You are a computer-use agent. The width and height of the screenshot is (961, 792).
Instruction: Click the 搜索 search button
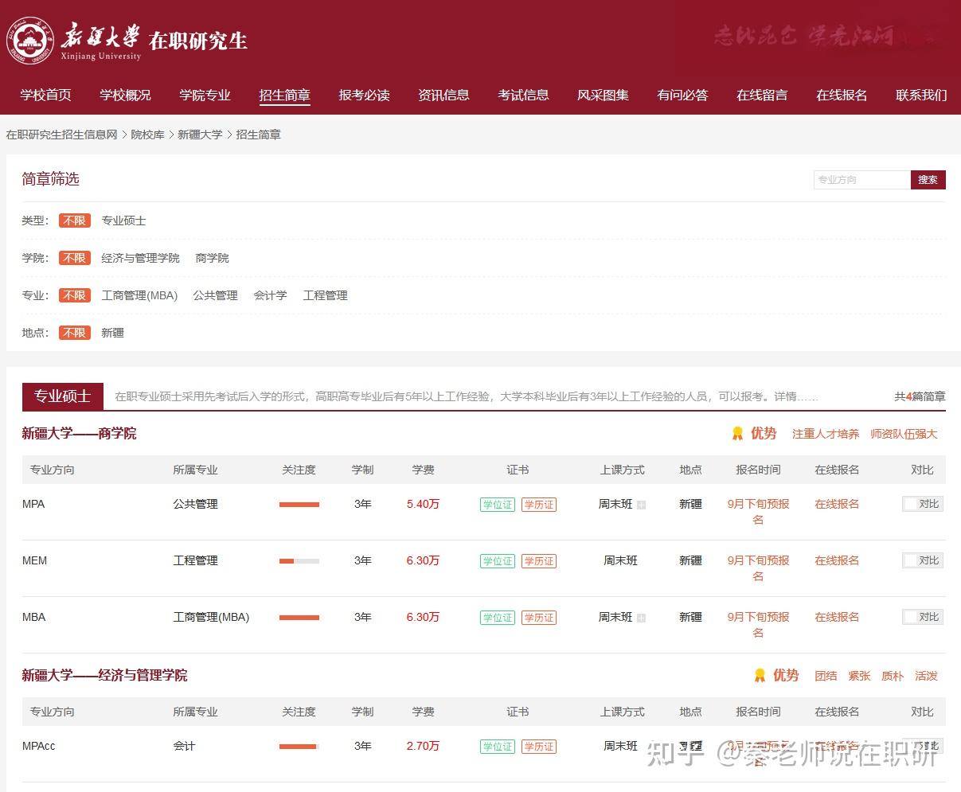(x=928, y=180)
